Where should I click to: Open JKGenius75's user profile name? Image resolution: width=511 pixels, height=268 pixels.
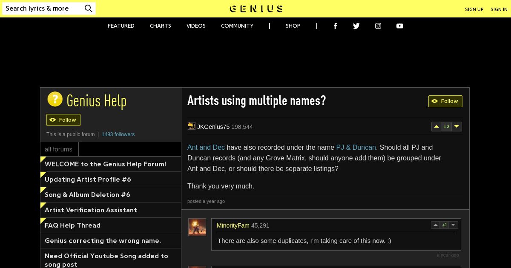pos(213,127)
